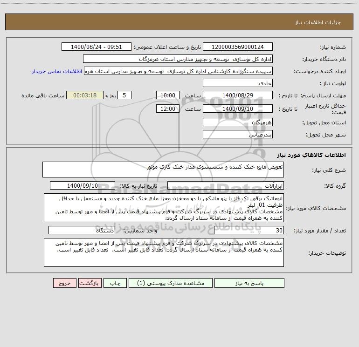The height and width of the screenshot is (347, 359).
Task: Click the 'مهلت ارسال پاسخ:' label
Action: click(323, 95)
